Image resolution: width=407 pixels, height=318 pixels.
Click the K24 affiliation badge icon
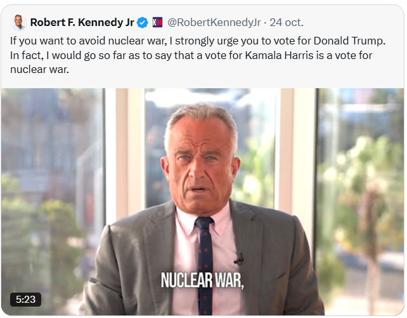[157, 22]
